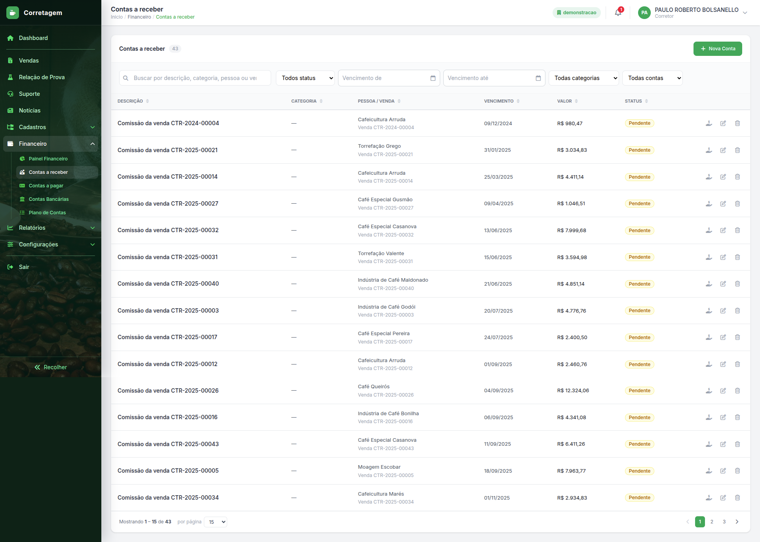Click receive-payment icon for CTR-2024-00004 row
Screen dimensions: 760x542
point(709,123)
